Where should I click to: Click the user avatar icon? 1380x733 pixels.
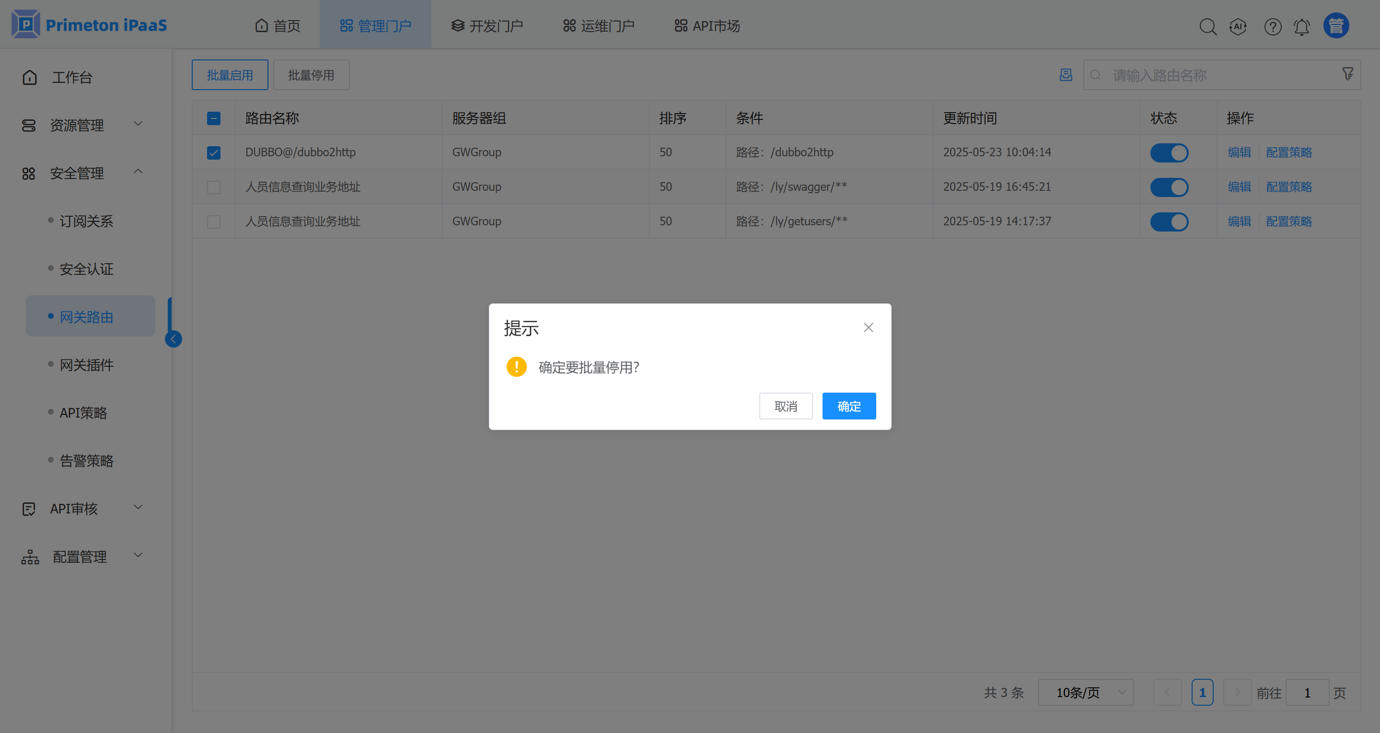click(x=1335, y=26)
